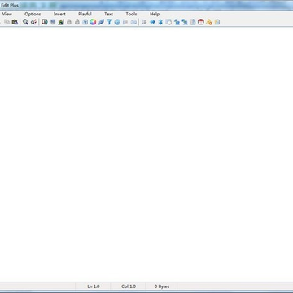Open the View menu

pos(7,14)
